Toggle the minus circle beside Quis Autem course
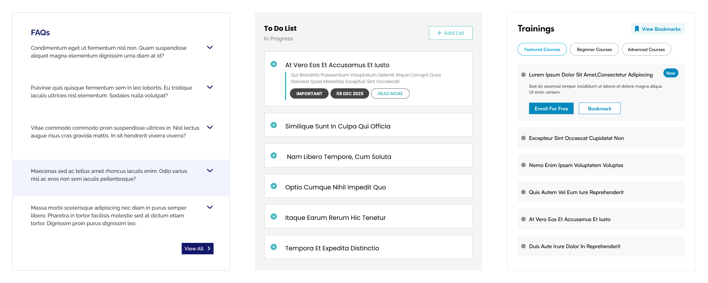The height and width of the screenshot is (283, 708). click(x=523, y=192)
